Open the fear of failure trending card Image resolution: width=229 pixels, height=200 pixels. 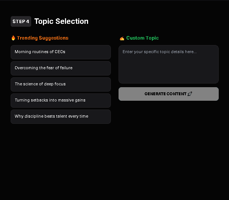tap(61, 68)
